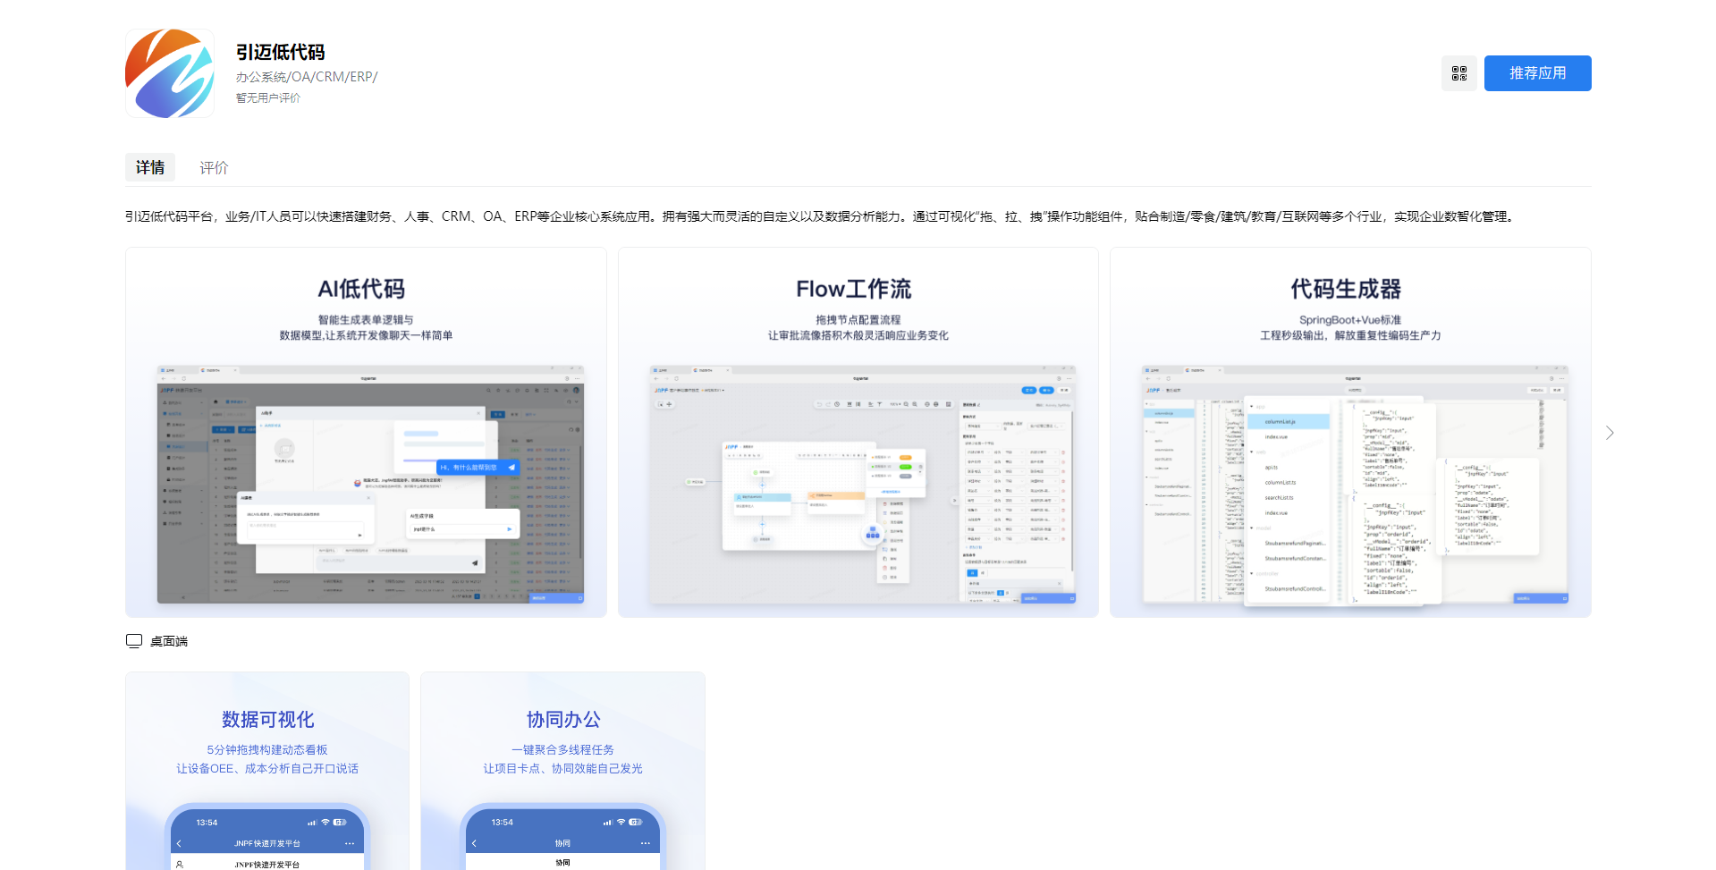Open the 引迈低代码 app logo
1716x870 pixels.
[x=170, y=73]
